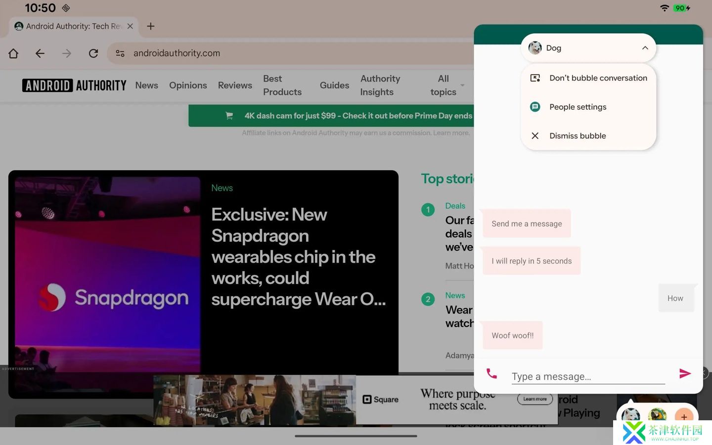Image resolution: width=712 pixels, height=445 pixels.
Task: Click the shopping cart icon in banner
Action: 229,116
